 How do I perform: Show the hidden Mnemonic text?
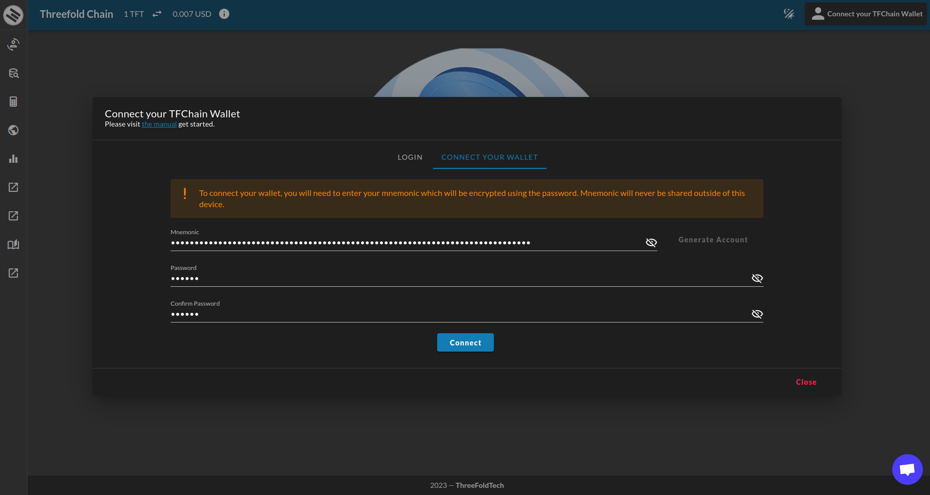651,242
